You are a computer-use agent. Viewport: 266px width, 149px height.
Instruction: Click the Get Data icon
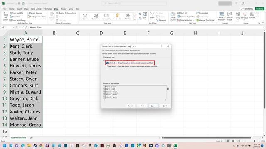click(x=5, y=17)
